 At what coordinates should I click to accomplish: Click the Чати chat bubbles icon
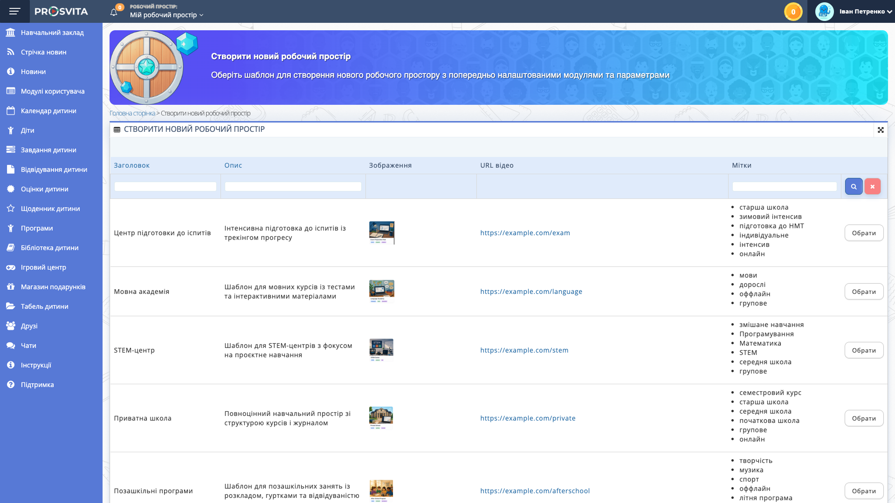point(11,345)
